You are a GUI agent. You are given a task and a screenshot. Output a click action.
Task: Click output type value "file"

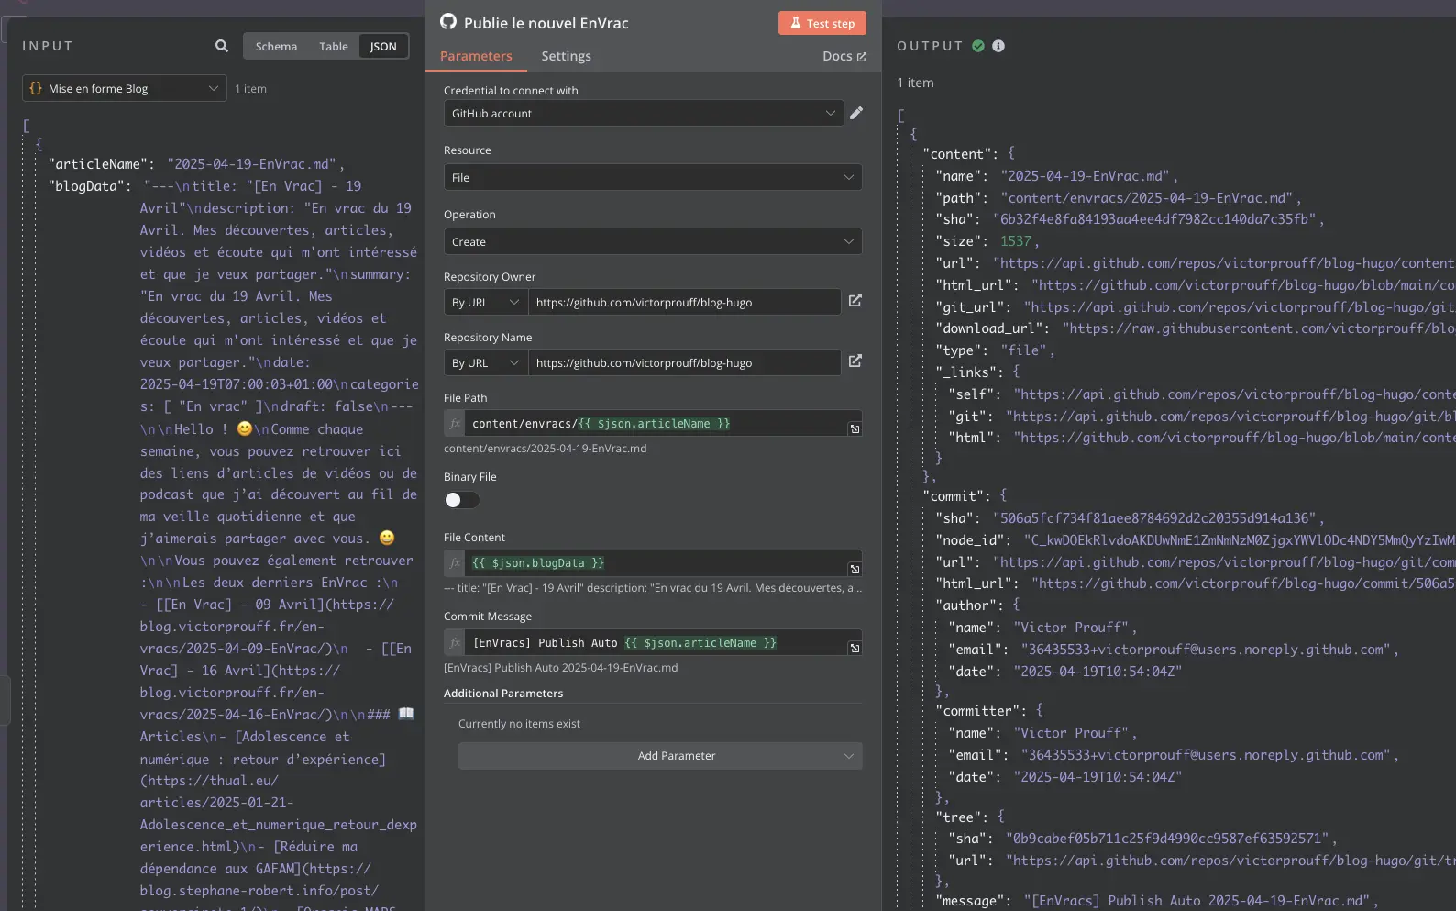(x=1022, y=350)
